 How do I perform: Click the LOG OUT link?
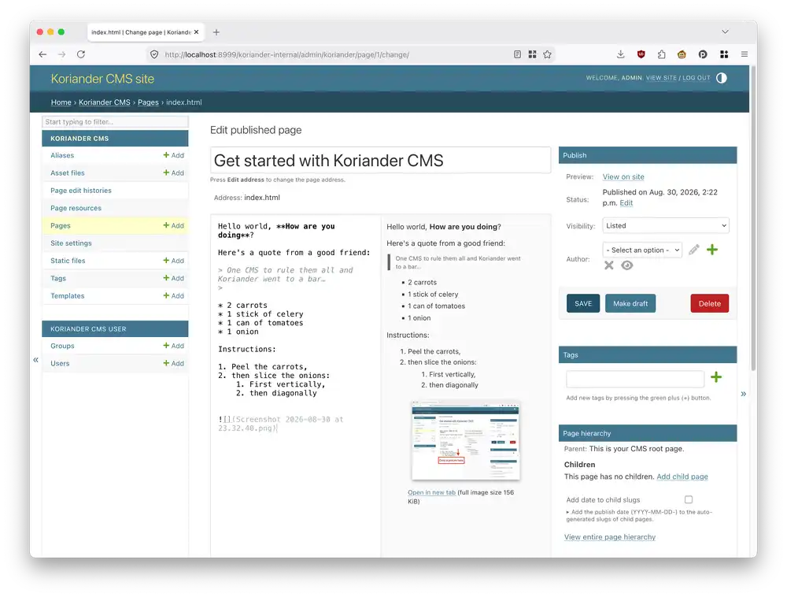(696, 78)
